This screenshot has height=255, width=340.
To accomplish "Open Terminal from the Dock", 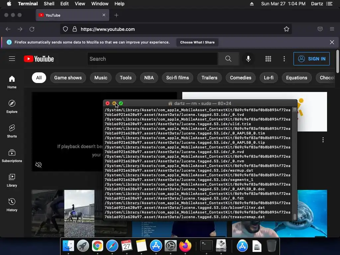I will click(206, 246).
